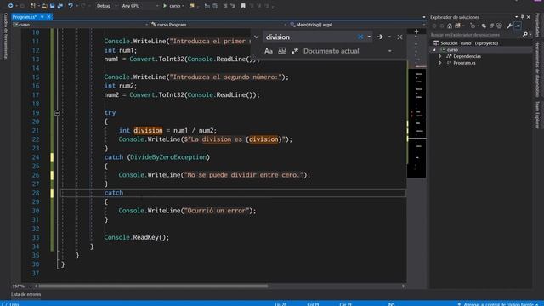The width and height of the screenshot is (544, 306).
Task: Click the sync with active document icon
Action: 484,25
